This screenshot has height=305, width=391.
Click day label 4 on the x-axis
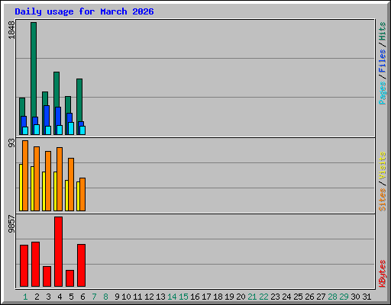(x=60, y=297)
